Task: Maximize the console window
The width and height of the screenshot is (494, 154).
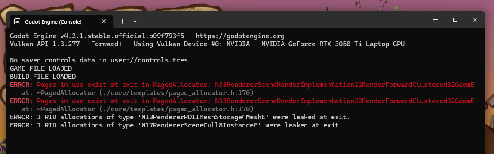Action: pos(455,20)
